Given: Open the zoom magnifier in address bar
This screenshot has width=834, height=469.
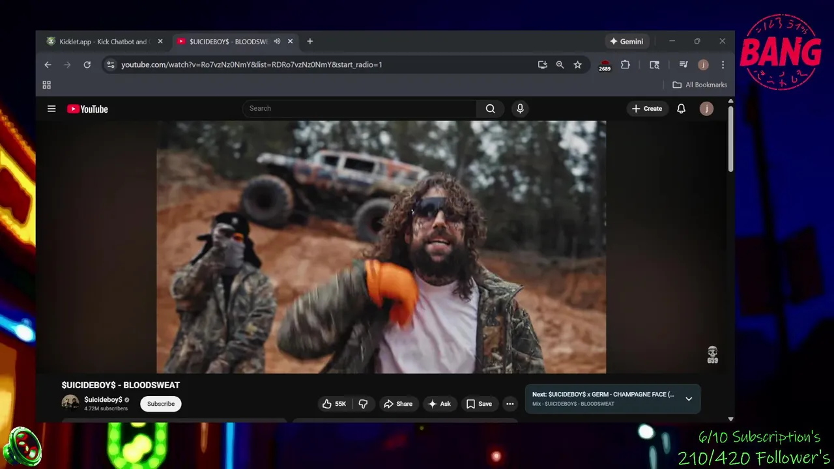Looking at the screenshot, I should (x=560, y=64).
